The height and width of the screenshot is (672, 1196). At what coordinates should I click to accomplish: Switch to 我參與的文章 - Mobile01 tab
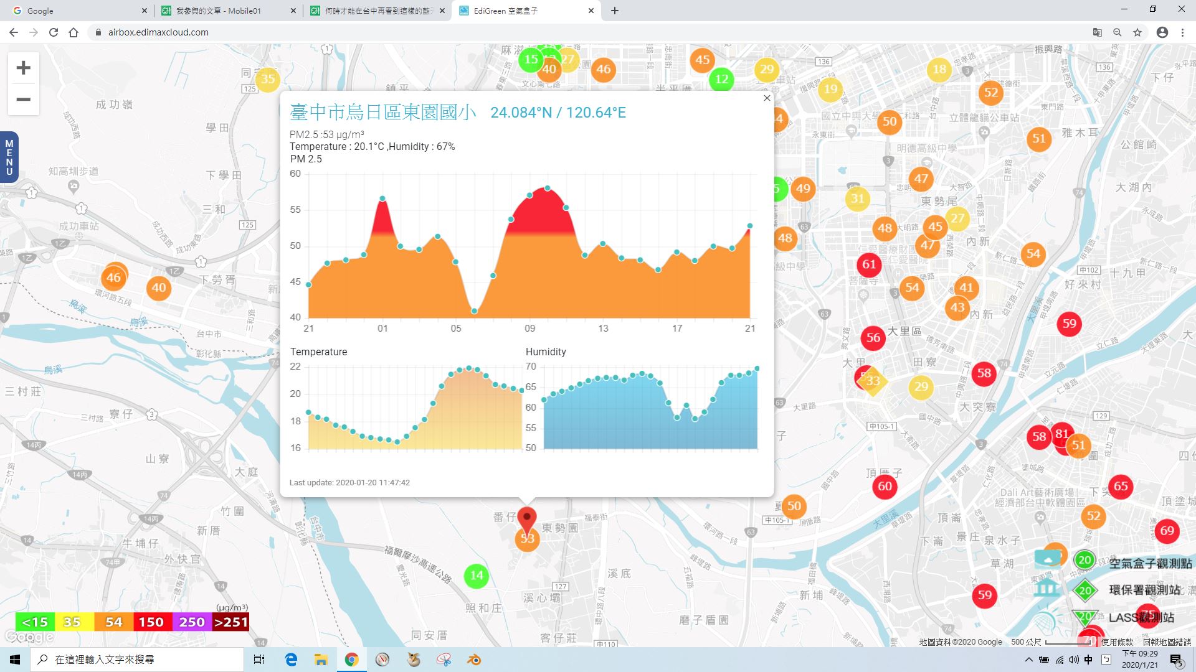(x=227, y=11)
